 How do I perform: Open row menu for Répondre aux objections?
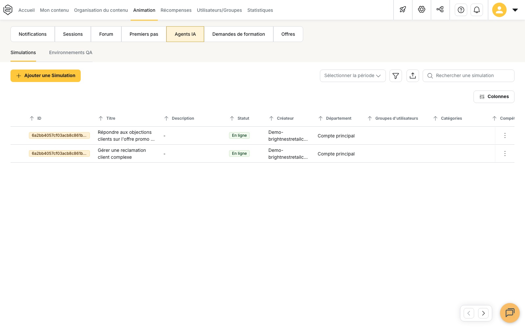505,135
